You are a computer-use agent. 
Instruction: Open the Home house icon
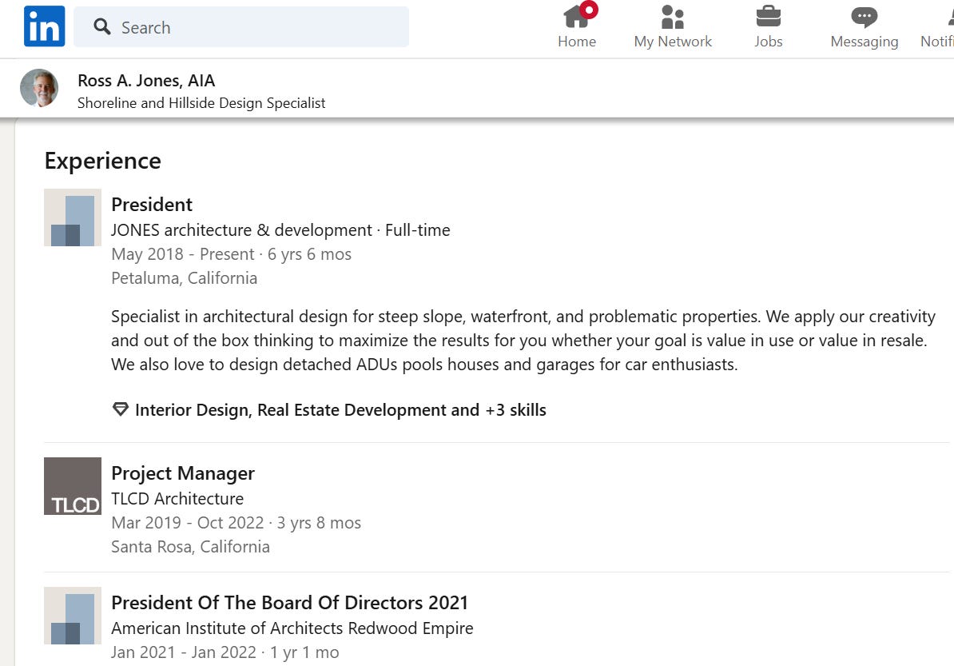pyautogui.click(x=575, y=17)
